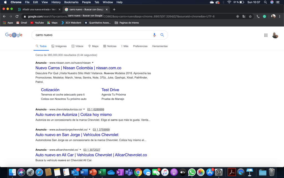Viewport: 284px width, 178px height.
Task: Open WhatsApp in the Dock
Action: (x=192, y=172)
